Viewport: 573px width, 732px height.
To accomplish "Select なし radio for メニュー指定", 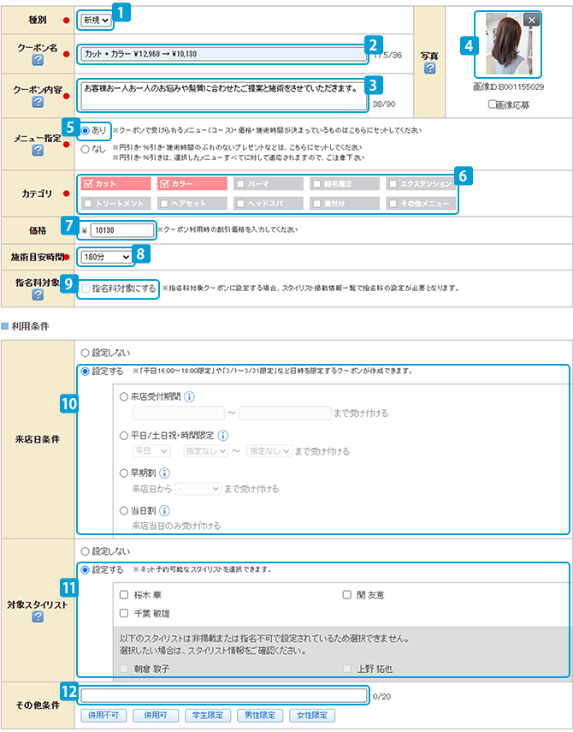I will click(85, 148).
